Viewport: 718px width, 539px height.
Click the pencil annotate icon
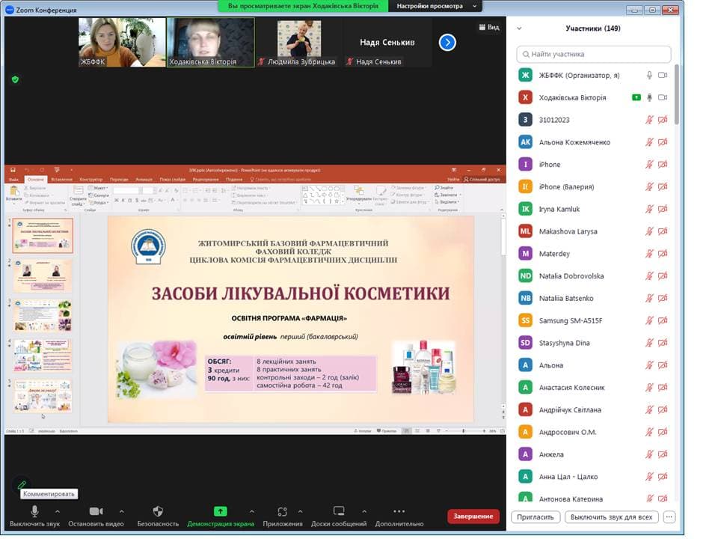pos(22,484)
